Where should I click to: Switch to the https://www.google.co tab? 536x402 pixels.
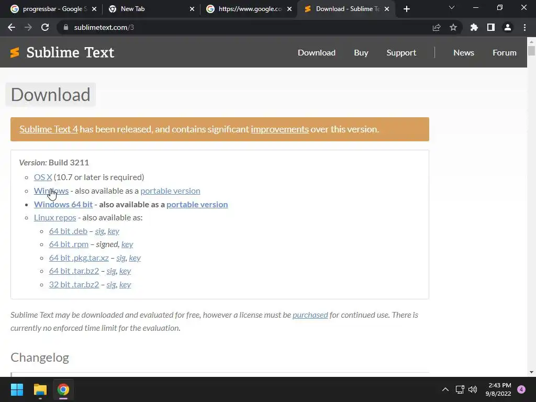point(248,9)
